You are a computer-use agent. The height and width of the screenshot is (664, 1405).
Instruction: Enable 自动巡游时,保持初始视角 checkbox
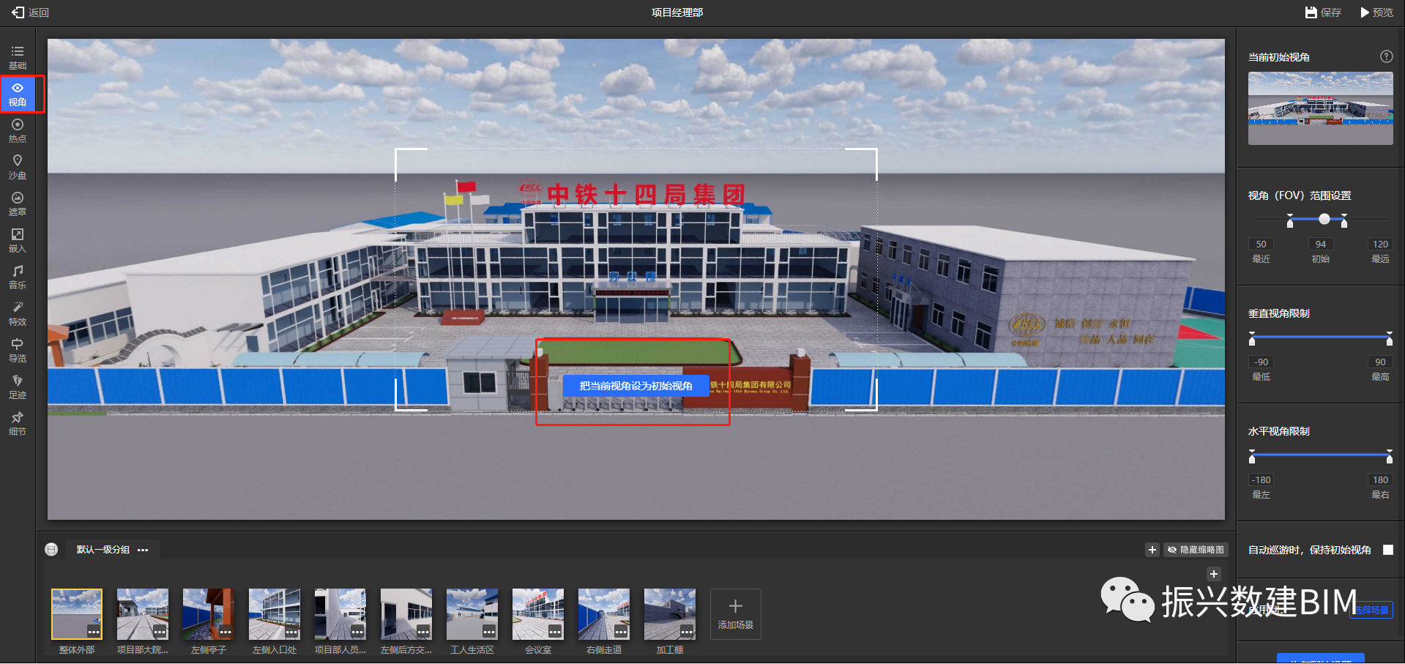tap(1387, 550)
